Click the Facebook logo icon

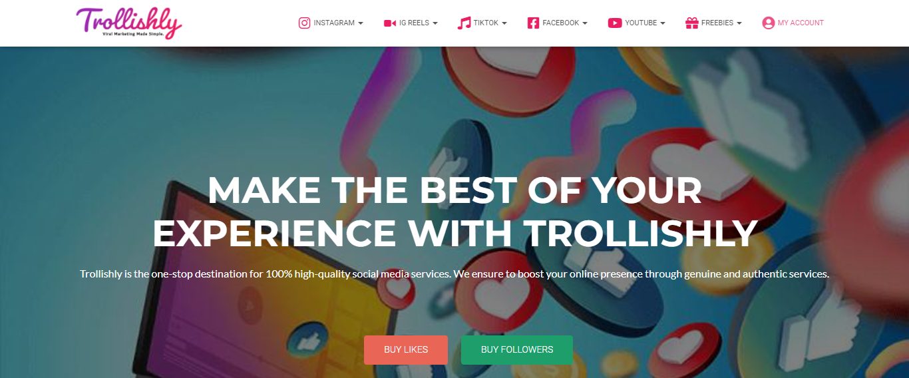(x=533, y=23)
